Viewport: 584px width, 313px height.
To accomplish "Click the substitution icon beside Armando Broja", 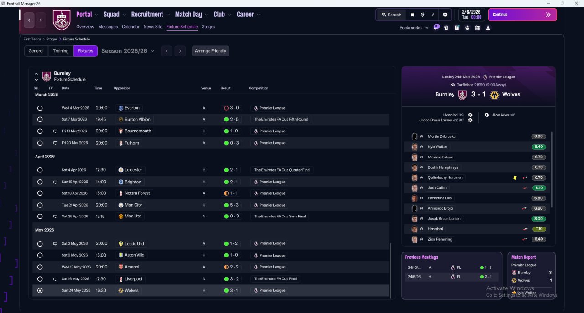I will 524,209.
